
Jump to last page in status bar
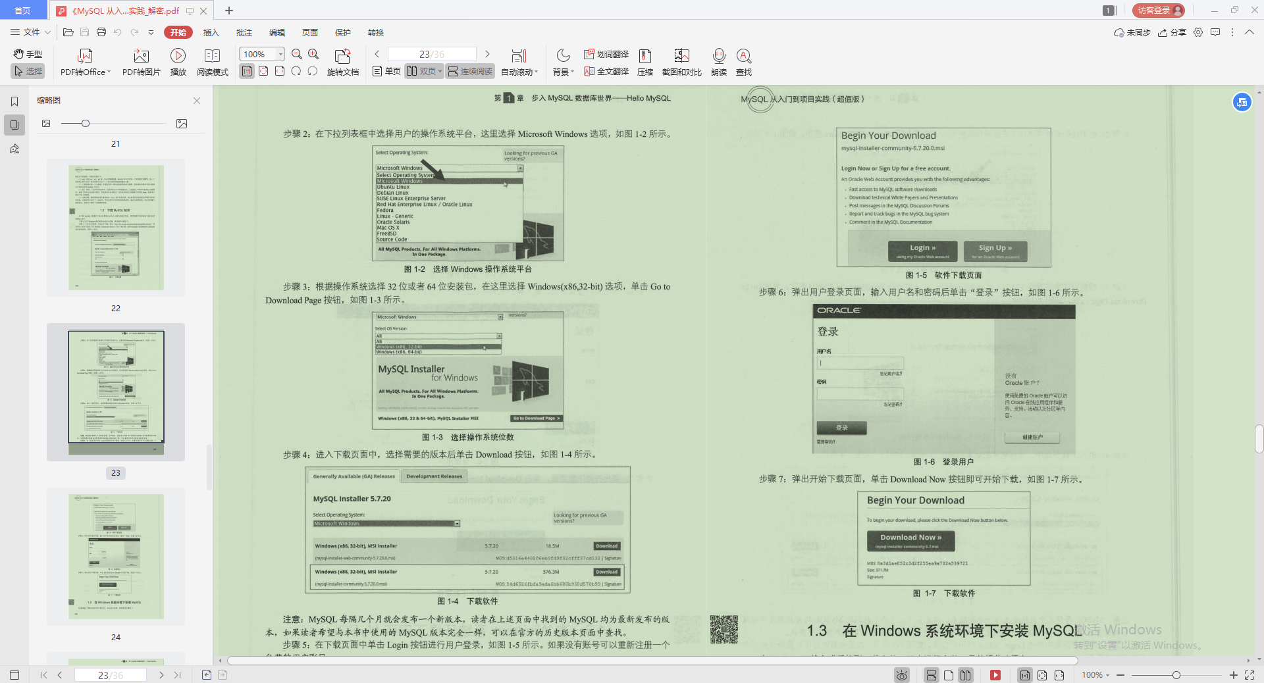pyautogui.click(x=177, y=675)
